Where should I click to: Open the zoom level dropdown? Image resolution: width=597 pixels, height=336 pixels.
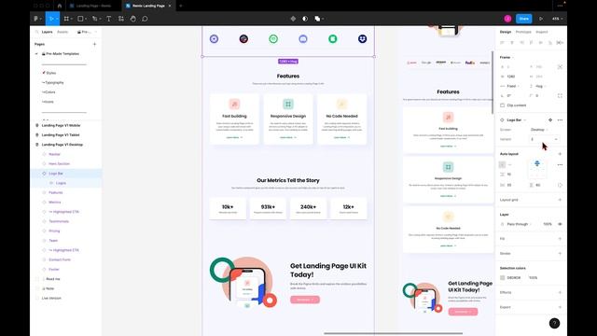click(x=557, y=19)
